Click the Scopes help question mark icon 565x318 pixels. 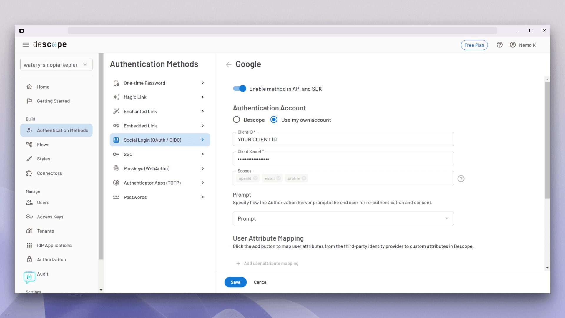pyautogui.click(x=461, y=178)
